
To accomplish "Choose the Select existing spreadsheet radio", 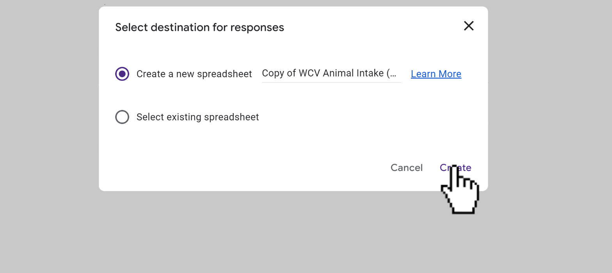I will pos(122,117).
